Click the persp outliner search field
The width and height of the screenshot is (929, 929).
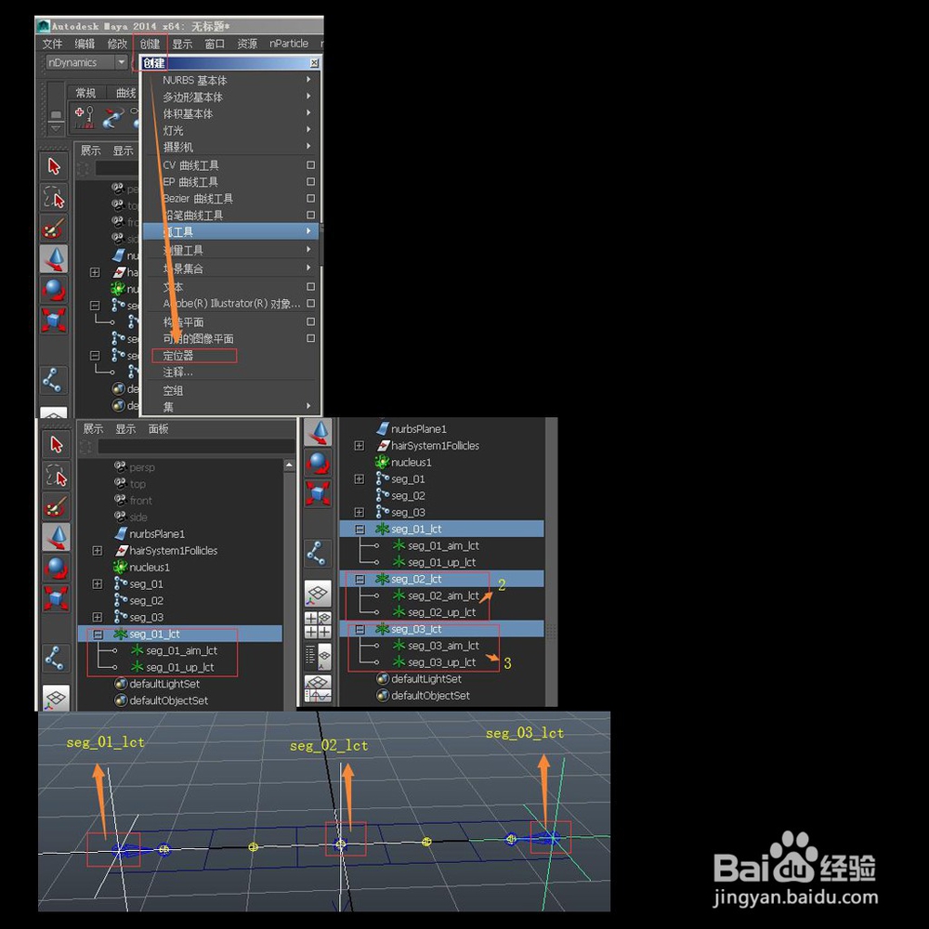pyautogui.click(x=196, y=446)
